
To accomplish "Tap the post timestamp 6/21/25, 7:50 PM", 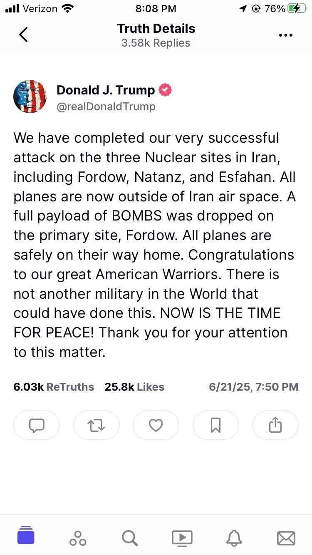I will tap(253, 387).
